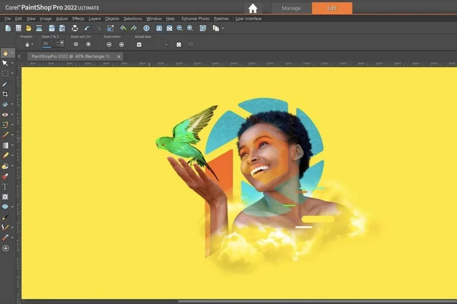Select the Dropper tool
457x304 pixels.
(5, 84)
